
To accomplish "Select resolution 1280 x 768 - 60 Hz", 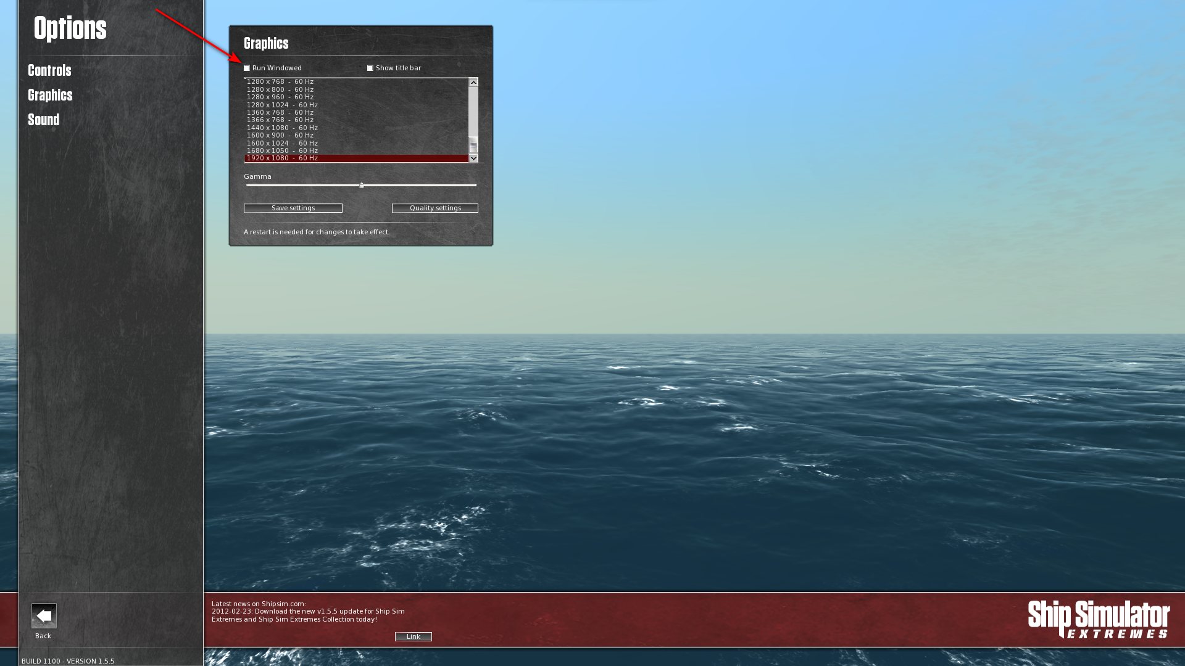I will coord(356,82).
